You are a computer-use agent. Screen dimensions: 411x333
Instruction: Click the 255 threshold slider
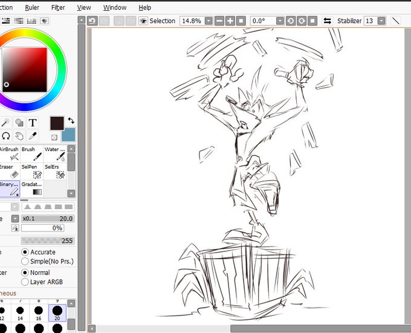[x=48, y=241]
